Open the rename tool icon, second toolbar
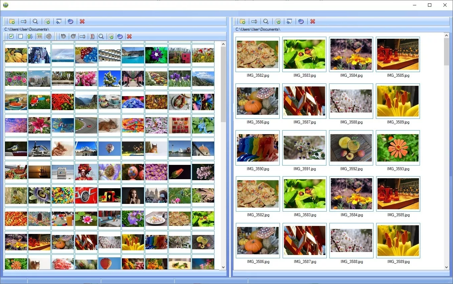Screen dimensions: 453x284 (82, 36)
